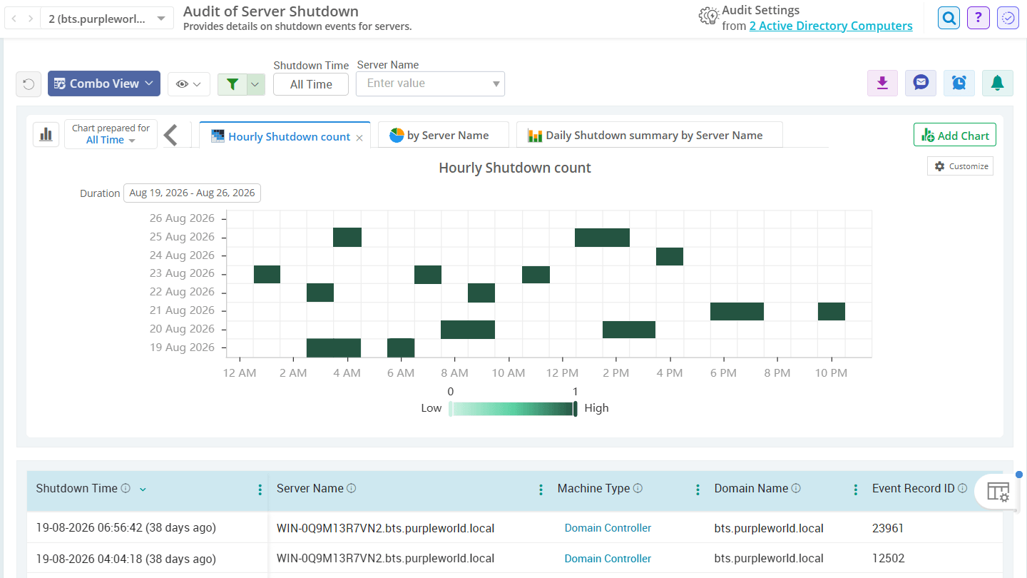Screen dimensions: 1027x578
Task: Open Shutdown Time column sort chevron
Action: click(143, 490)
